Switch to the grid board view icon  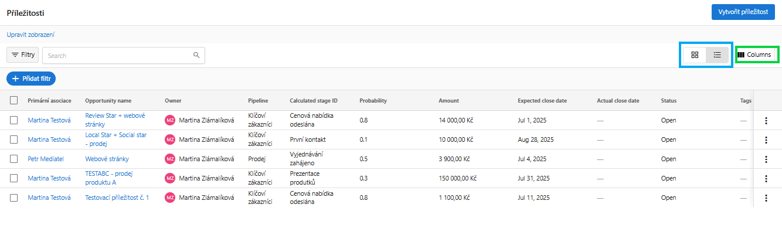tap(695, 55)
